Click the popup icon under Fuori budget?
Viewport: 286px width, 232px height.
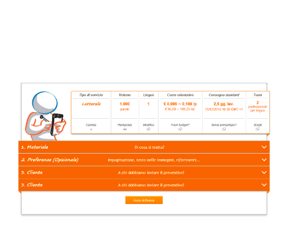(180, 129)
